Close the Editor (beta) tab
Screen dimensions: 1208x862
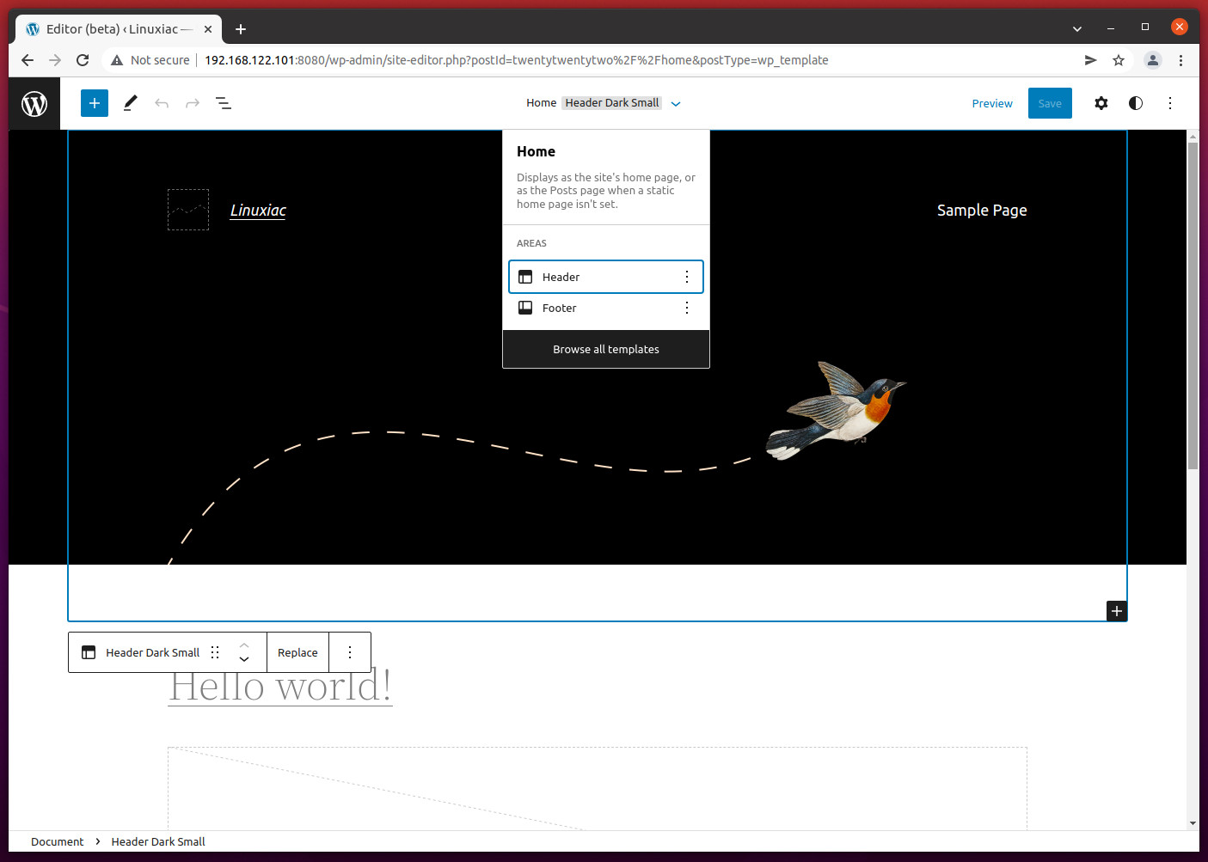208,29
